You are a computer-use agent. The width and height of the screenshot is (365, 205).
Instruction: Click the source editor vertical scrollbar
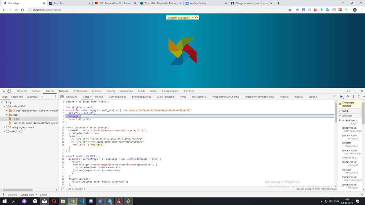[336, 112]
